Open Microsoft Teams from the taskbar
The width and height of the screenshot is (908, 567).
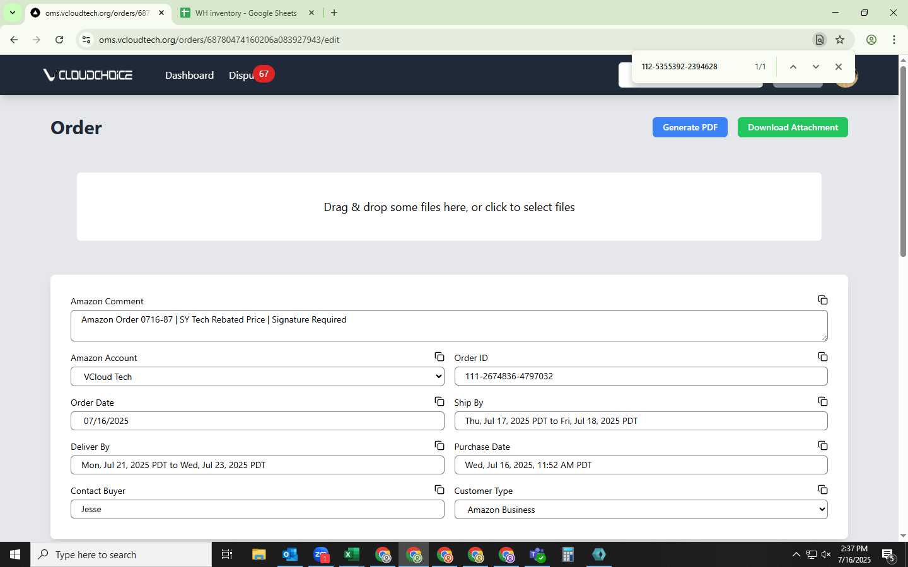click(x=537, y=554)
